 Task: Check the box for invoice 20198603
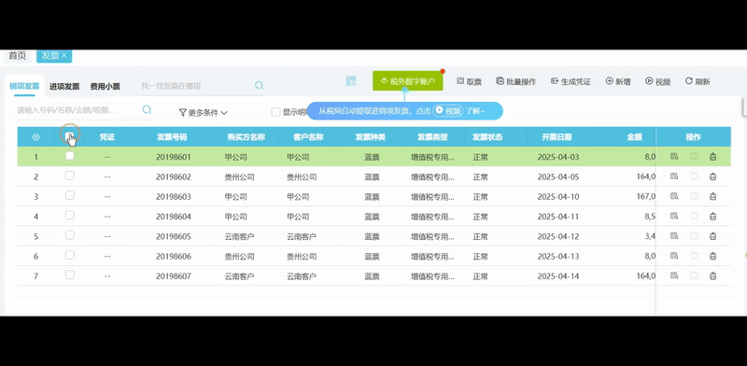coord(69,195)
